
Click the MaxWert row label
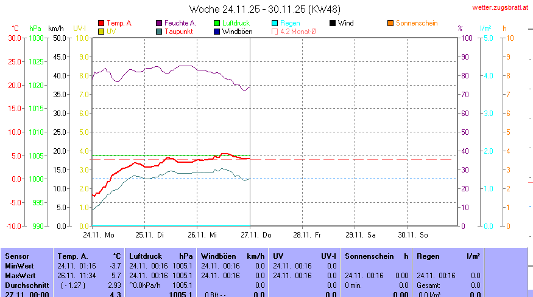(19, 275)
